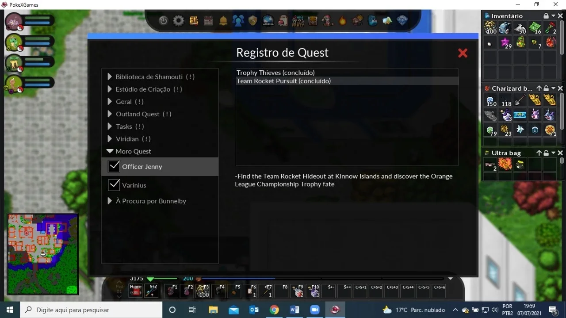Open the Ultra bag dropdown arrow
The image size is (566, 318).
coord(553,153)
